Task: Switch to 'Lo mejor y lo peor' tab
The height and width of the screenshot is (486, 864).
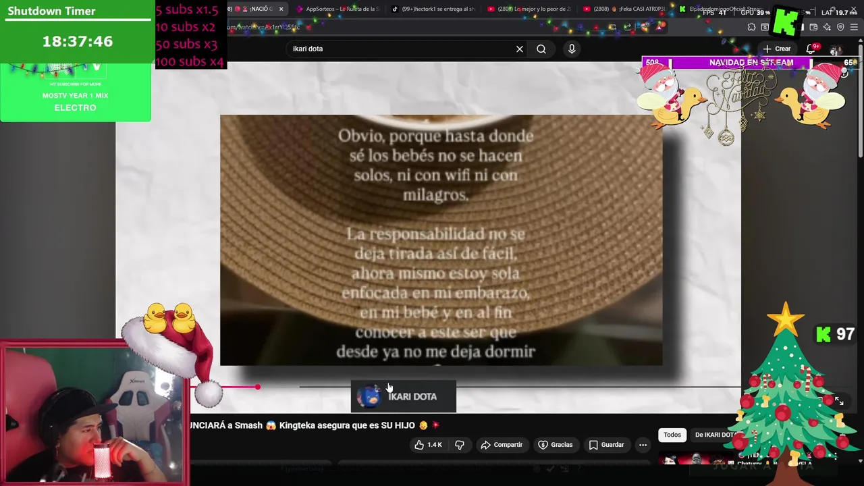Action: (529, 9)
